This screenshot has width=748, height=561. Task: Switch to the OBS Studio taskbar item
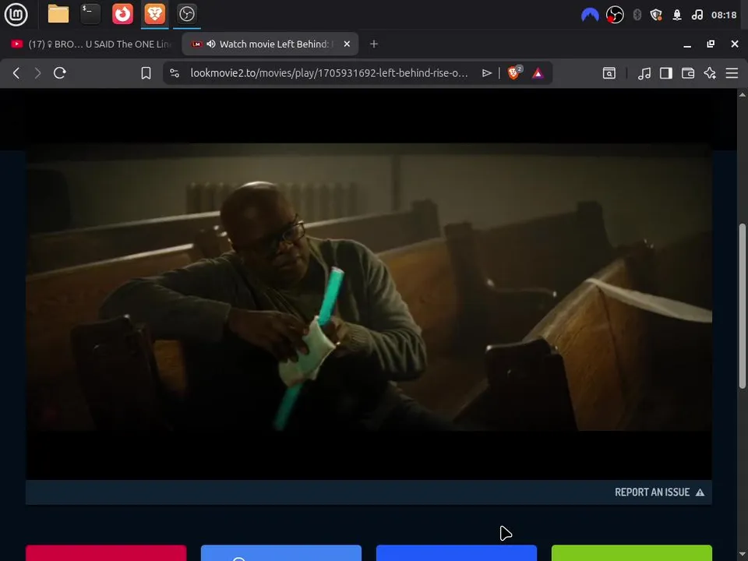point(186,14)
